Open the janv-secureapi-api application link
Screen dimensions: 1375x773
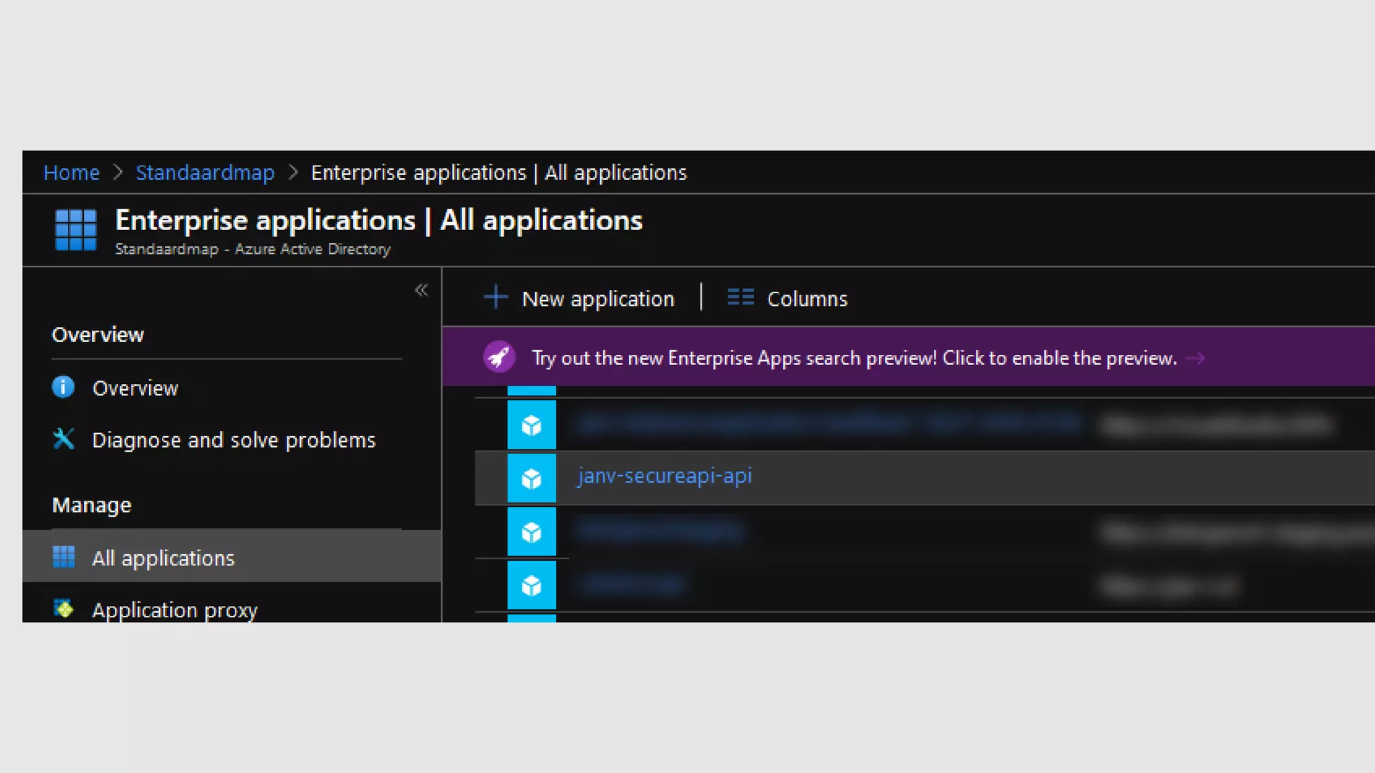(664, 476)
